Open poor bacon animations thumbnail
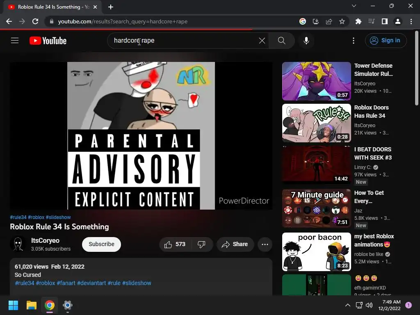 point(317,252)
